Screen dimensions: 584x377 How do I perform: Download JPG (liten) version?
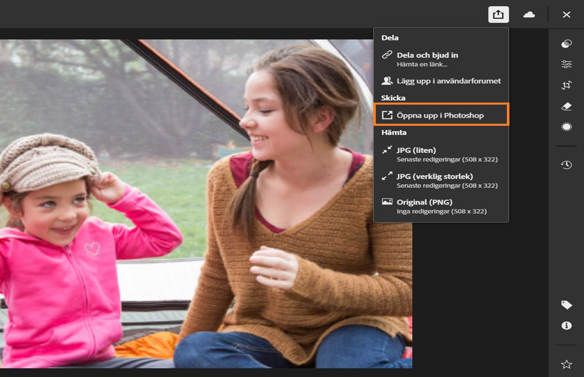[x=416, y=150]
